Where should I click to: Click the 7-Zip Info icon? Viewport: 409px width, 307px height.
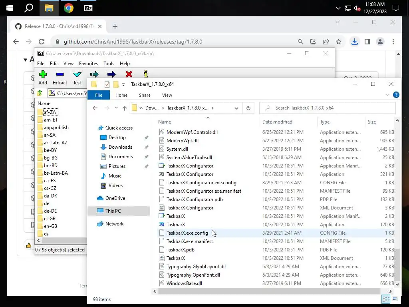(x=146, y=74)
